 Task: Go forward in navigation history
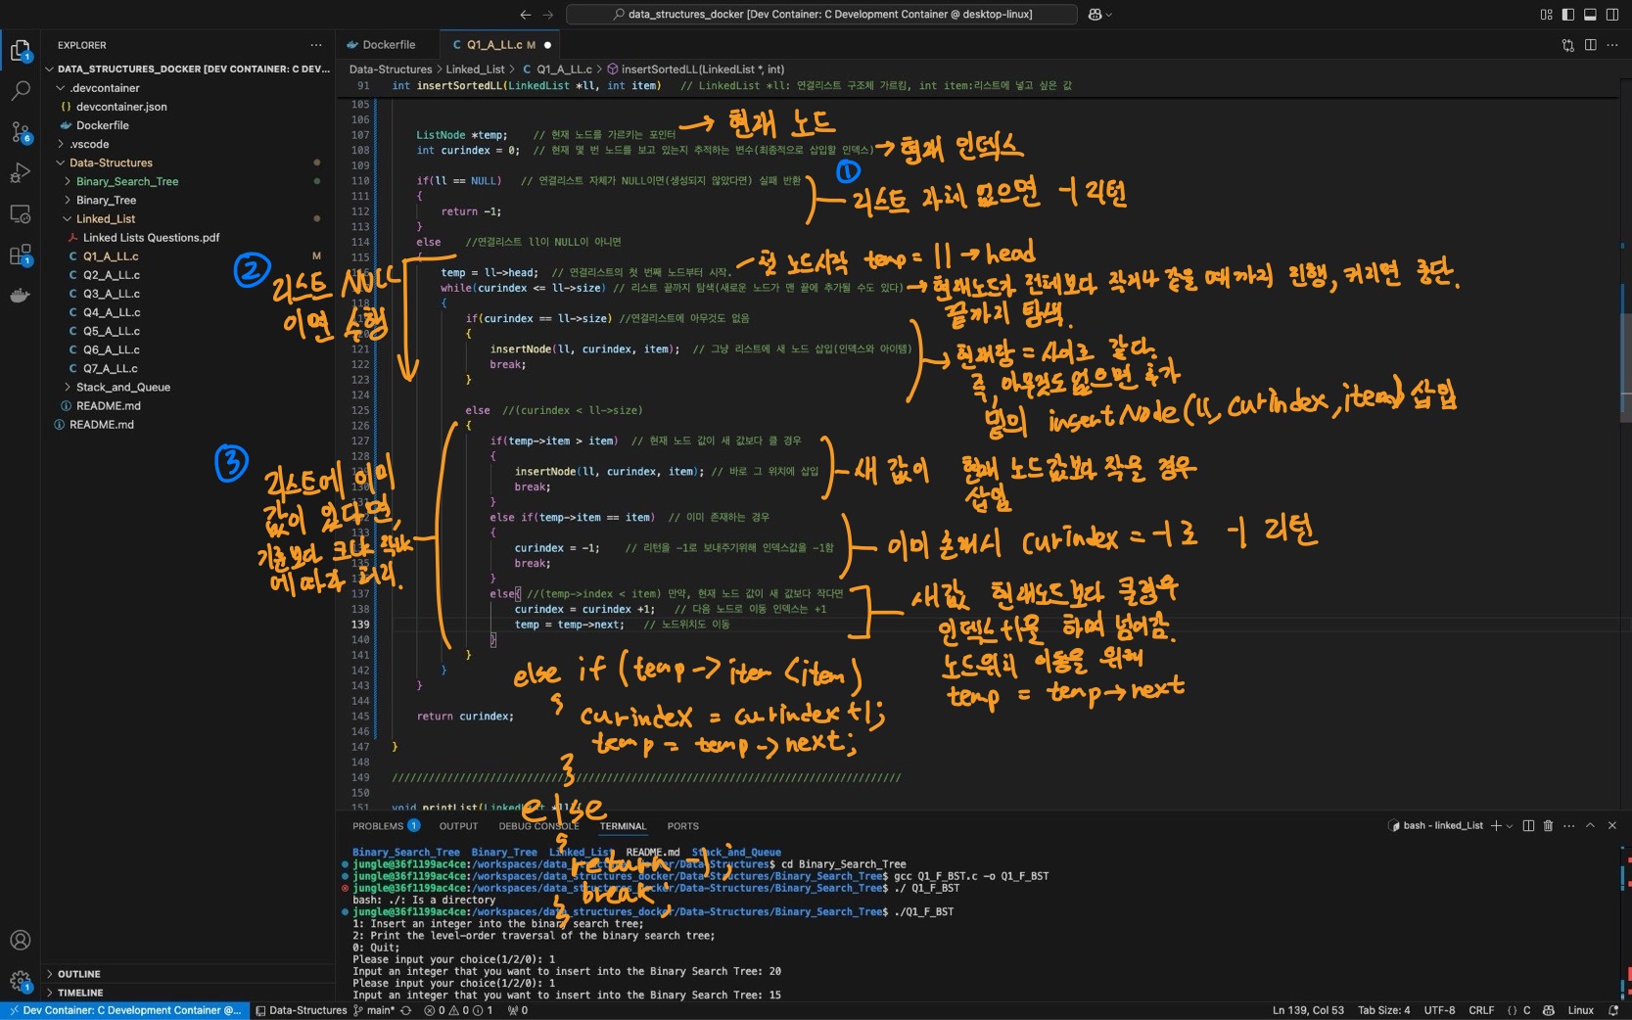[548, 15]
